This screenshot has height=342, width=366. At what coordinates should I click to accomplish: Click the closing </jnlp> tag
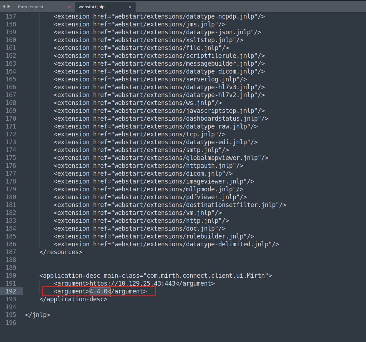[x=38, y=315]
